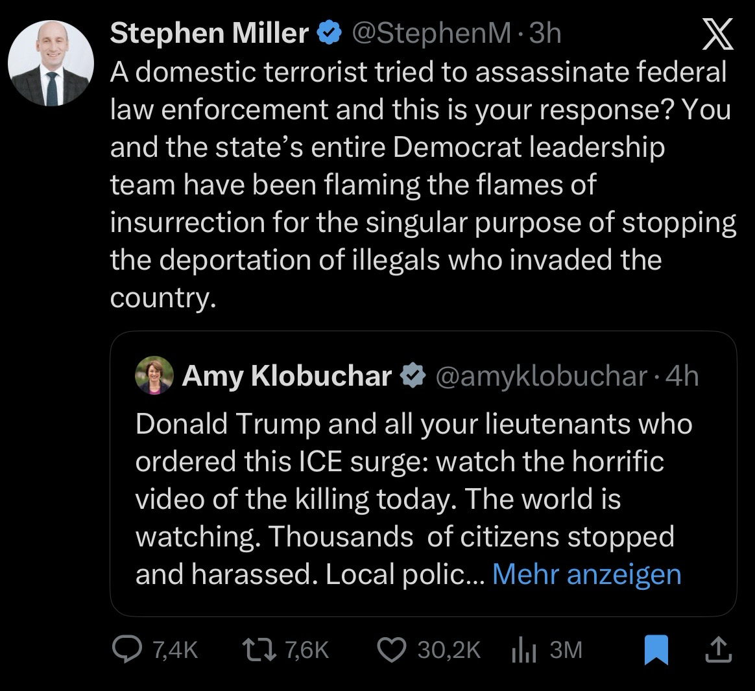Open view analytics bar chart icon

tap(522, 650)
